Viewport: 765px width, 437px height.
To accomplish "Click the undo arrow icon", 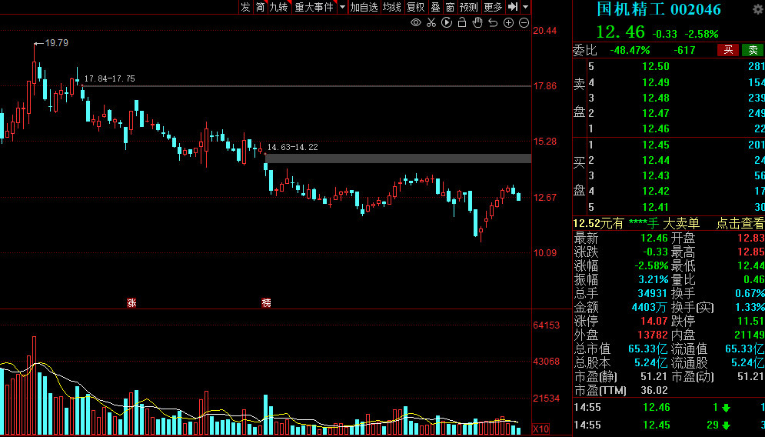I will (x=493, y=23).
